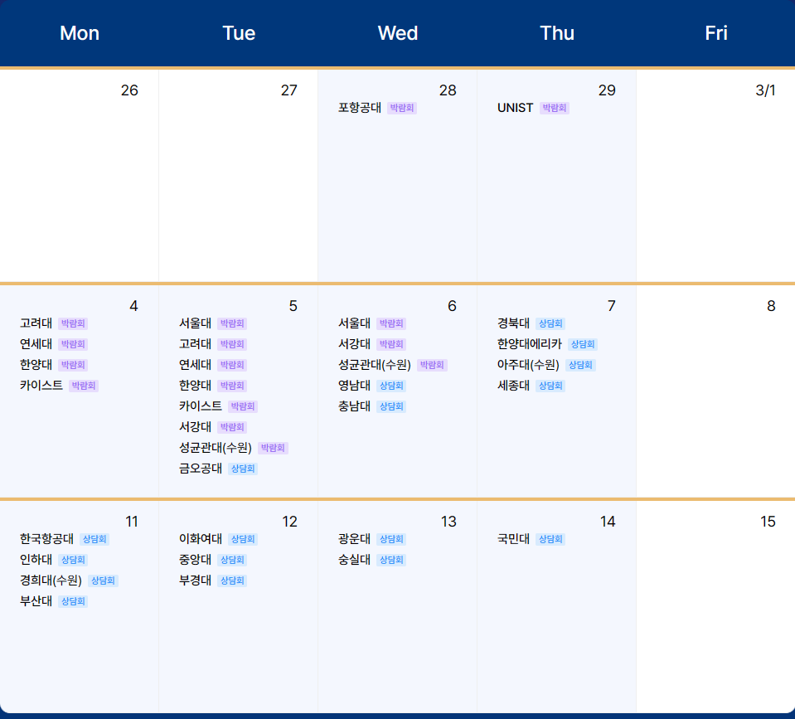Select date 3/1 on Friday
This screenshot has height=719, width=795.
click(765, 90)
